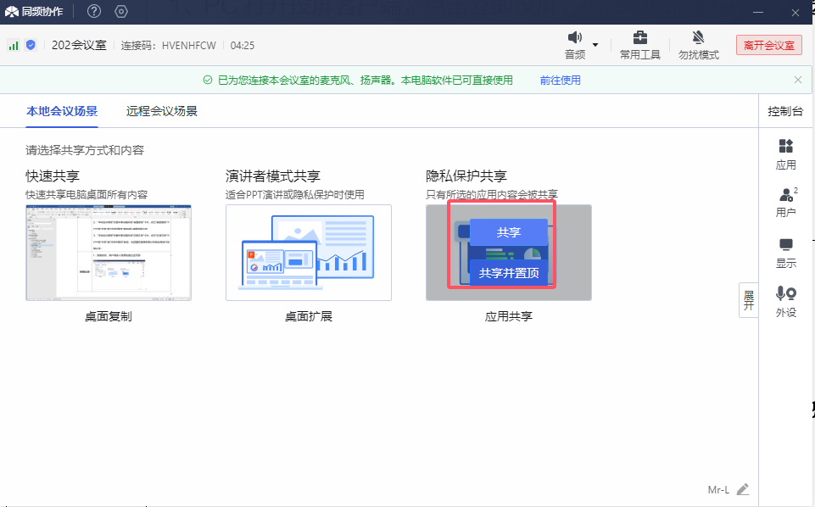The height and width of the screenshot is (507, 815).
Task: Dismiss the green notification banner
Action: [x=797, y=80]
